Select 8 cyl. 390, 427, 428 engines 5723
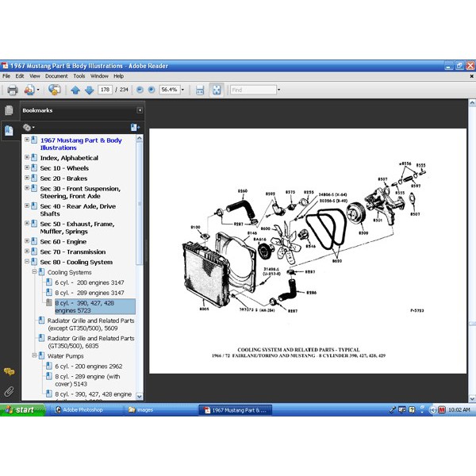Viewport: 476px width, 476px height. pyautogui.click(x=94, y=306)
